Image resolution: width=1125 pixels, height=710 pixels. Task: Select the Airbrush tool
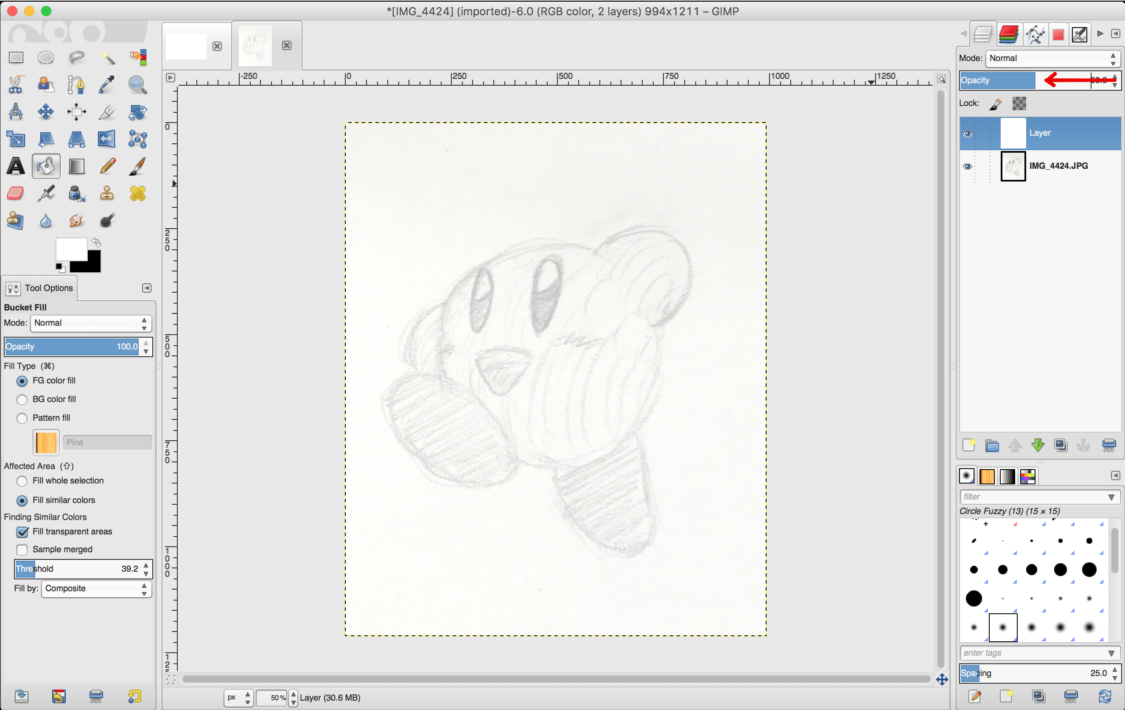(46, 193)
